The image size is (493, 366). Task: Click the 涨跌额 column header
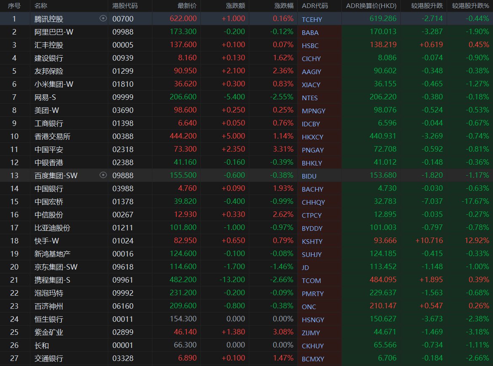tap(235, 6)
